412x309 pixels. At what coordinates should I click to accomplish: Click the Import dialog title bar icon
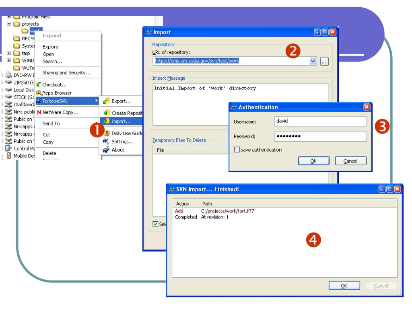tap(148, 32)
